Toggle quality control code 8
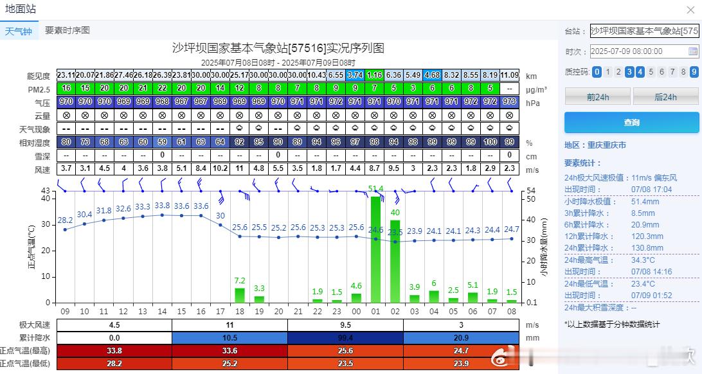 (683, 71)
